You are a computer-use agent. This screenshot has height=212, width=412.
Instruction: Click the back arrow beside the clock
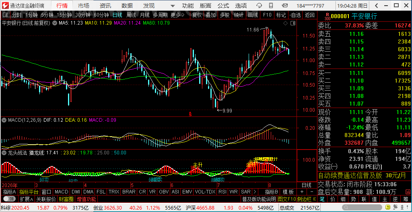(376, 6)
